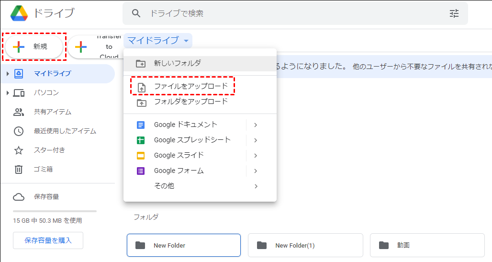Image resolution: width=492 pixels, height=262 pixels.
Task: Open the マイドライブ breadcrumb dropdown
Action: (158, 41)
